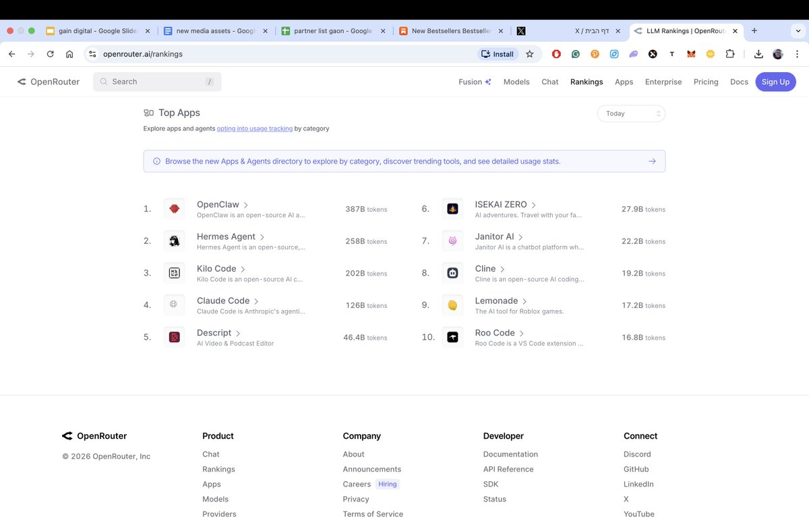Viewport: 809px width, 525px height.
Task: Click the Cline app name
Action: click(x=485, y=269)
